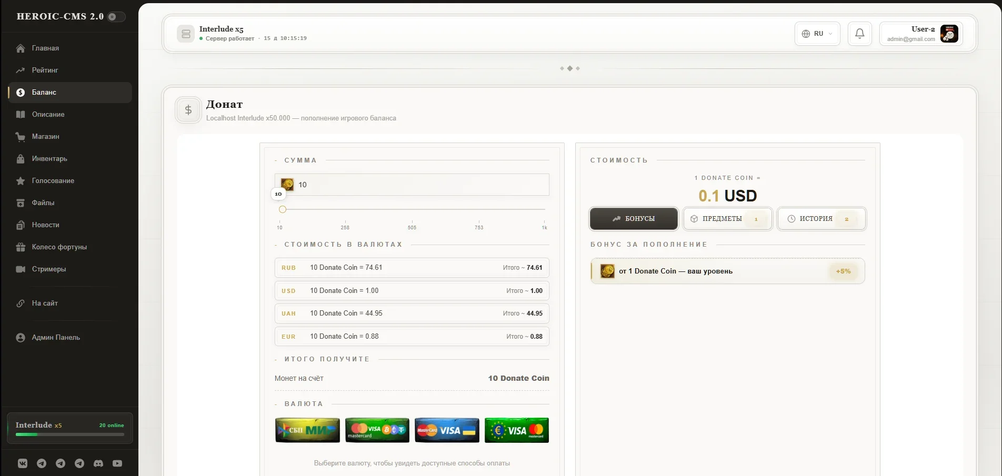
Task: Set the slider at the 505 mark
Action: pos(412,209)
